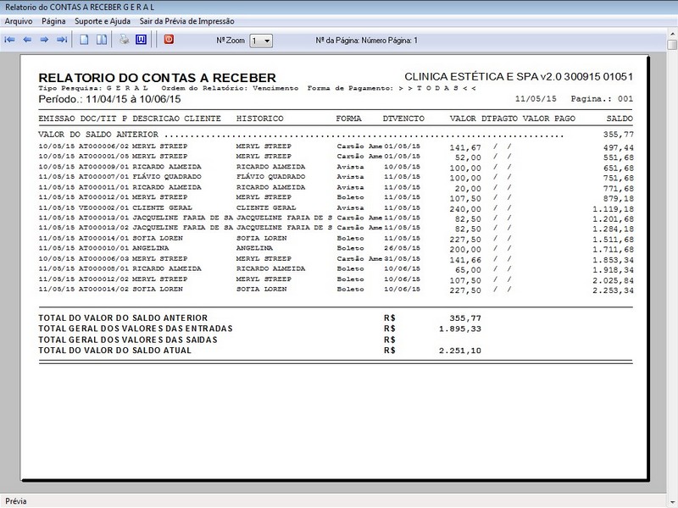Click the red power exit icon
This screenshot has width=678, height=508.
tap(169, 39)
